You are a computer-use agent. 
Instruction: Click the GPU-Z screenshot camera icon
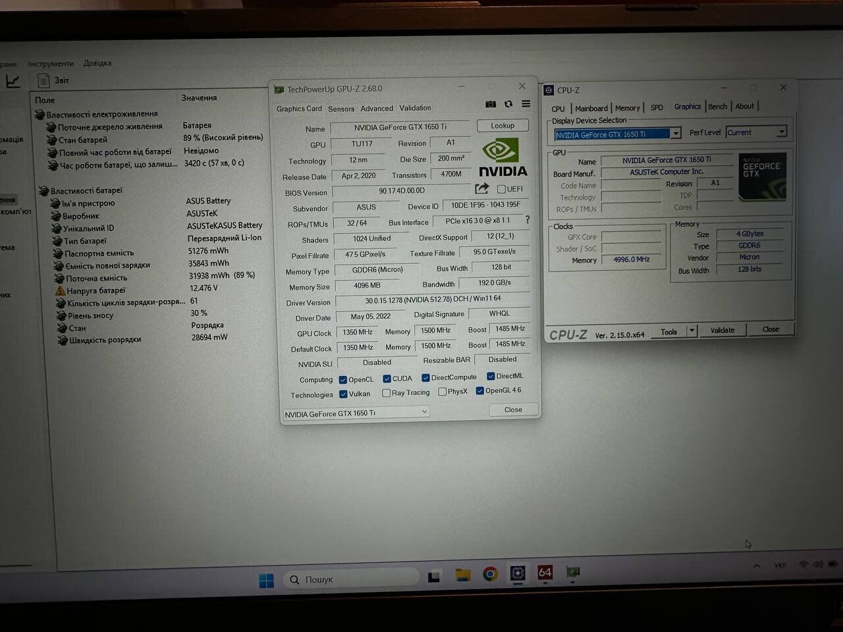pos(491,104)
